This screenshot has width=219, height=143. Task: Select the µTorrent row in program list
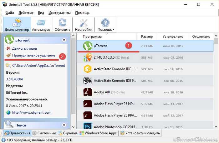(145, 46)
